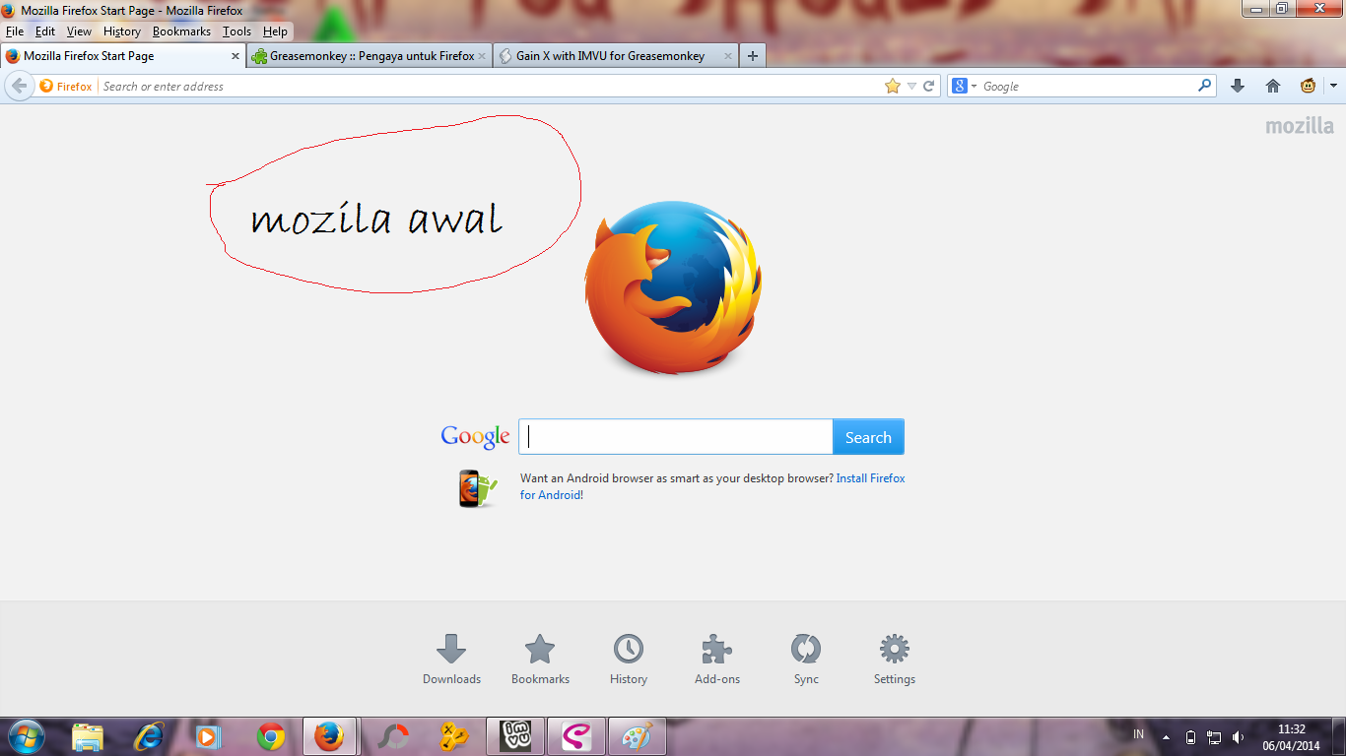
Task: Open Windows Explorer from the taskbar
Action: [x=88, y=736]
